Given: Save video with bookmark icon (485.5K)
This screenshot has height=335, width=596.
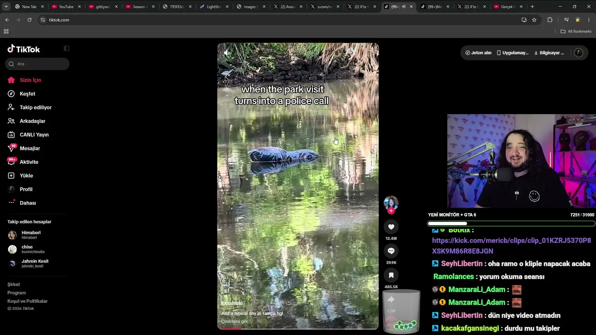Looking at the screenshot, I should [x=391, y=275].
